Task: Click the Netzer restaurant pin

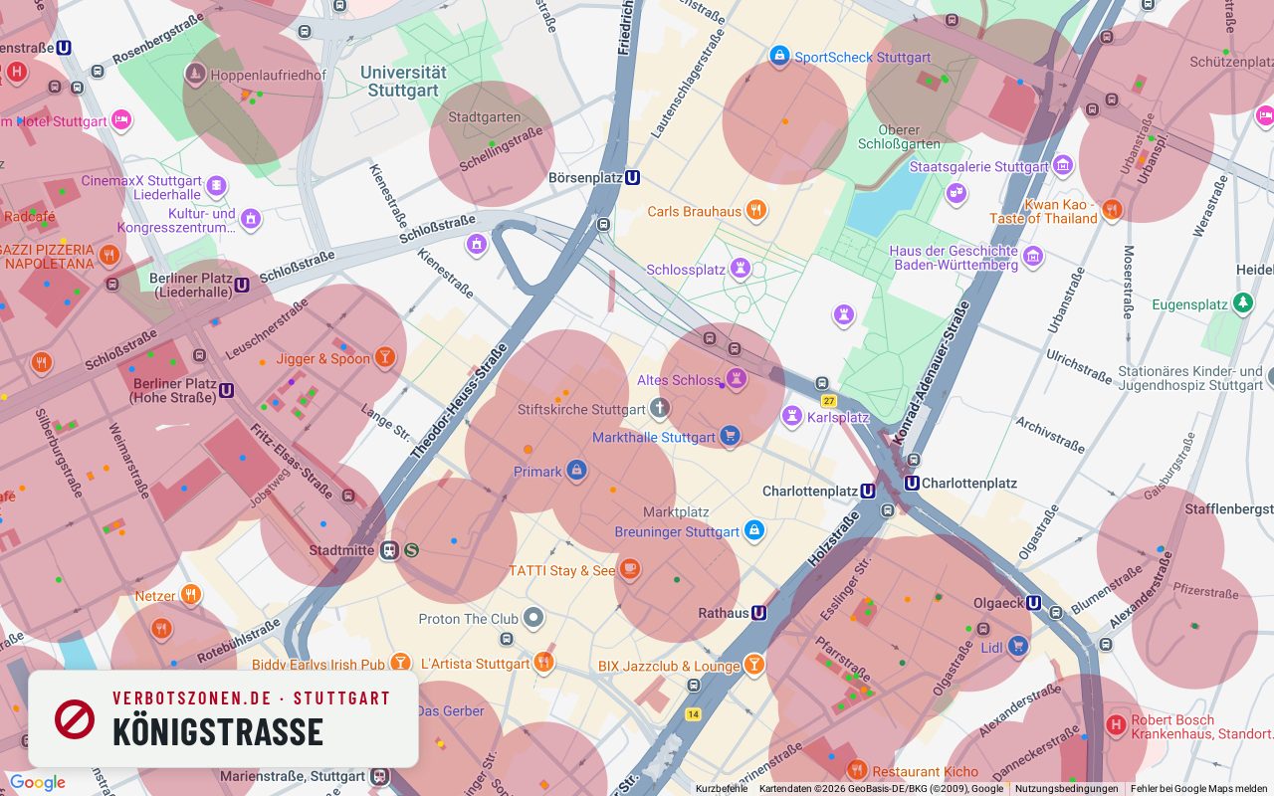Action: pos(190,595)
